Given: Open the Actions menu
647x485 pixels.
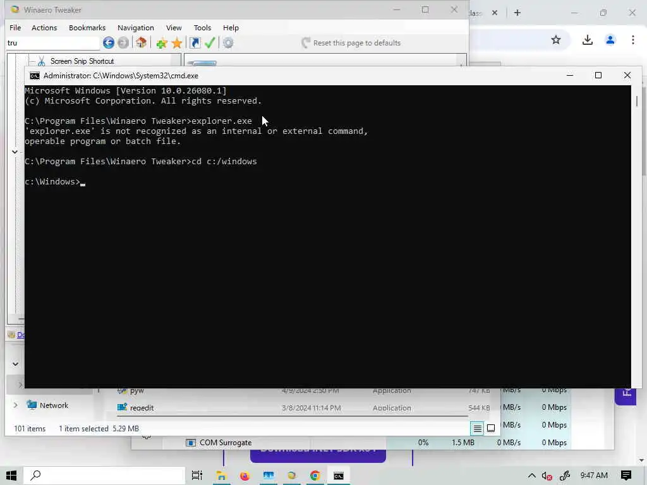Looking at the screenshot, I should pyautogui.click(x=44, y=28).
